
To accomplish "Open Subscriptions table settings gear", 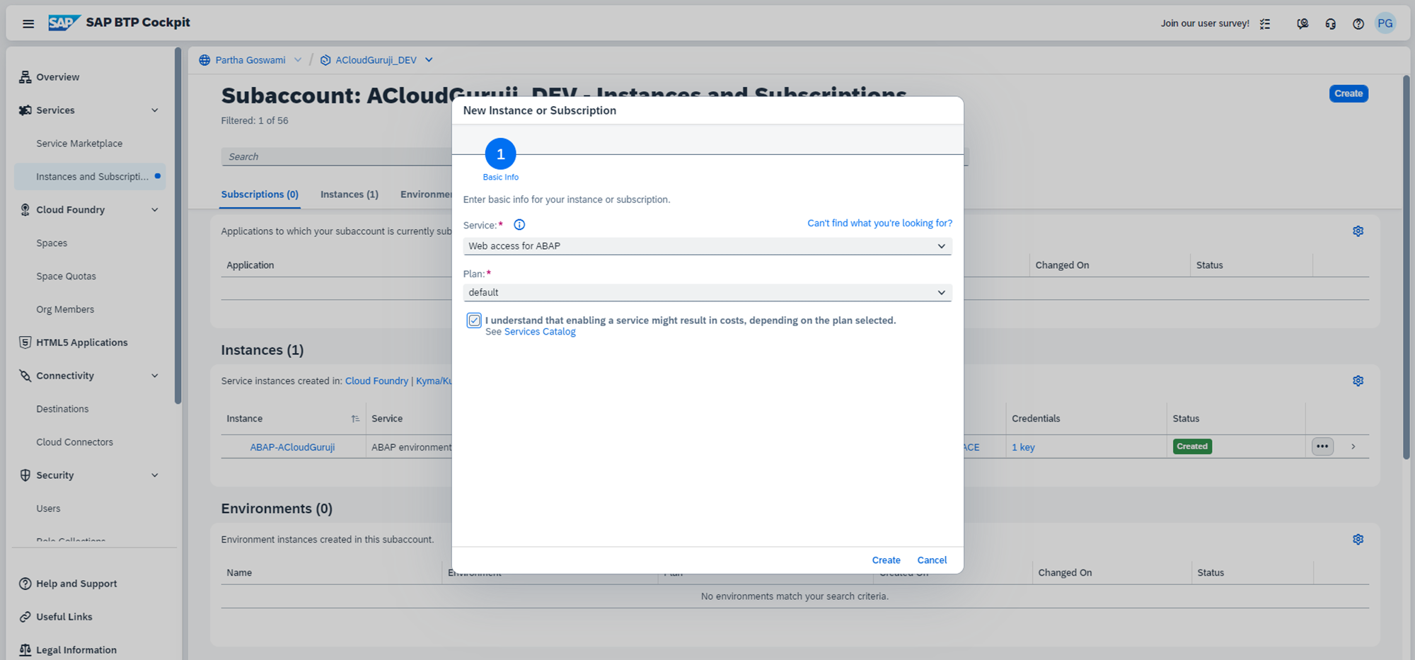I will tap(1358, 231).
